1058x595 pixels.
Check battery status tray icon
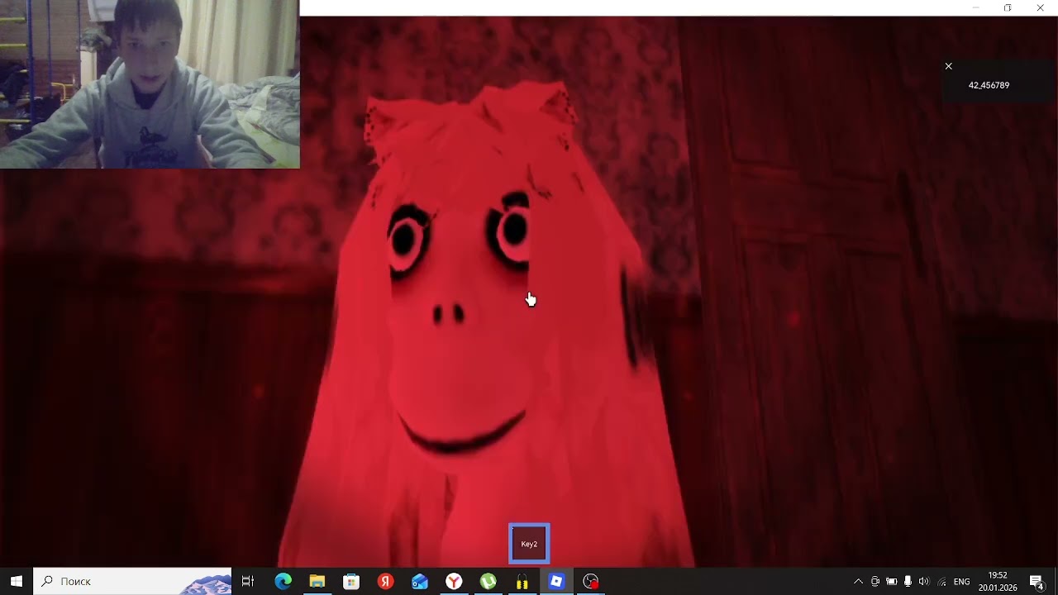(891, 582)
